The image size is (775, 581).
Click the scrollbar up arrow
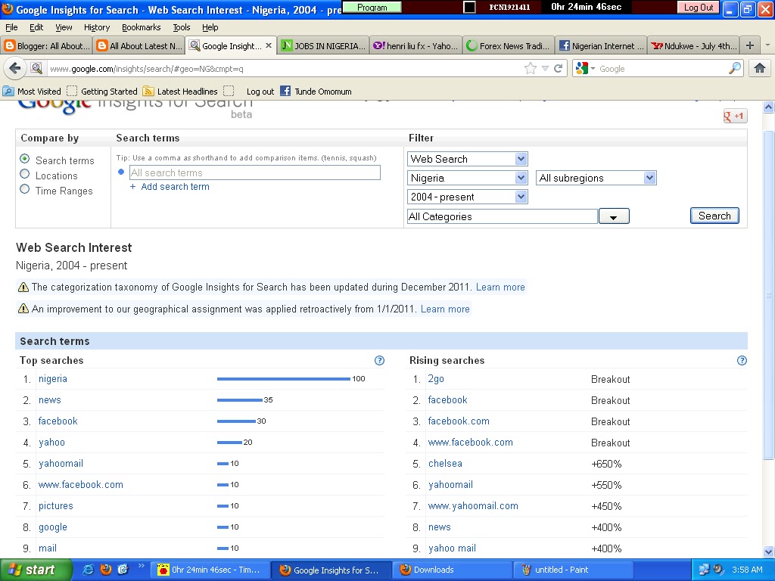pyautogui.click(x=768, y=107)
